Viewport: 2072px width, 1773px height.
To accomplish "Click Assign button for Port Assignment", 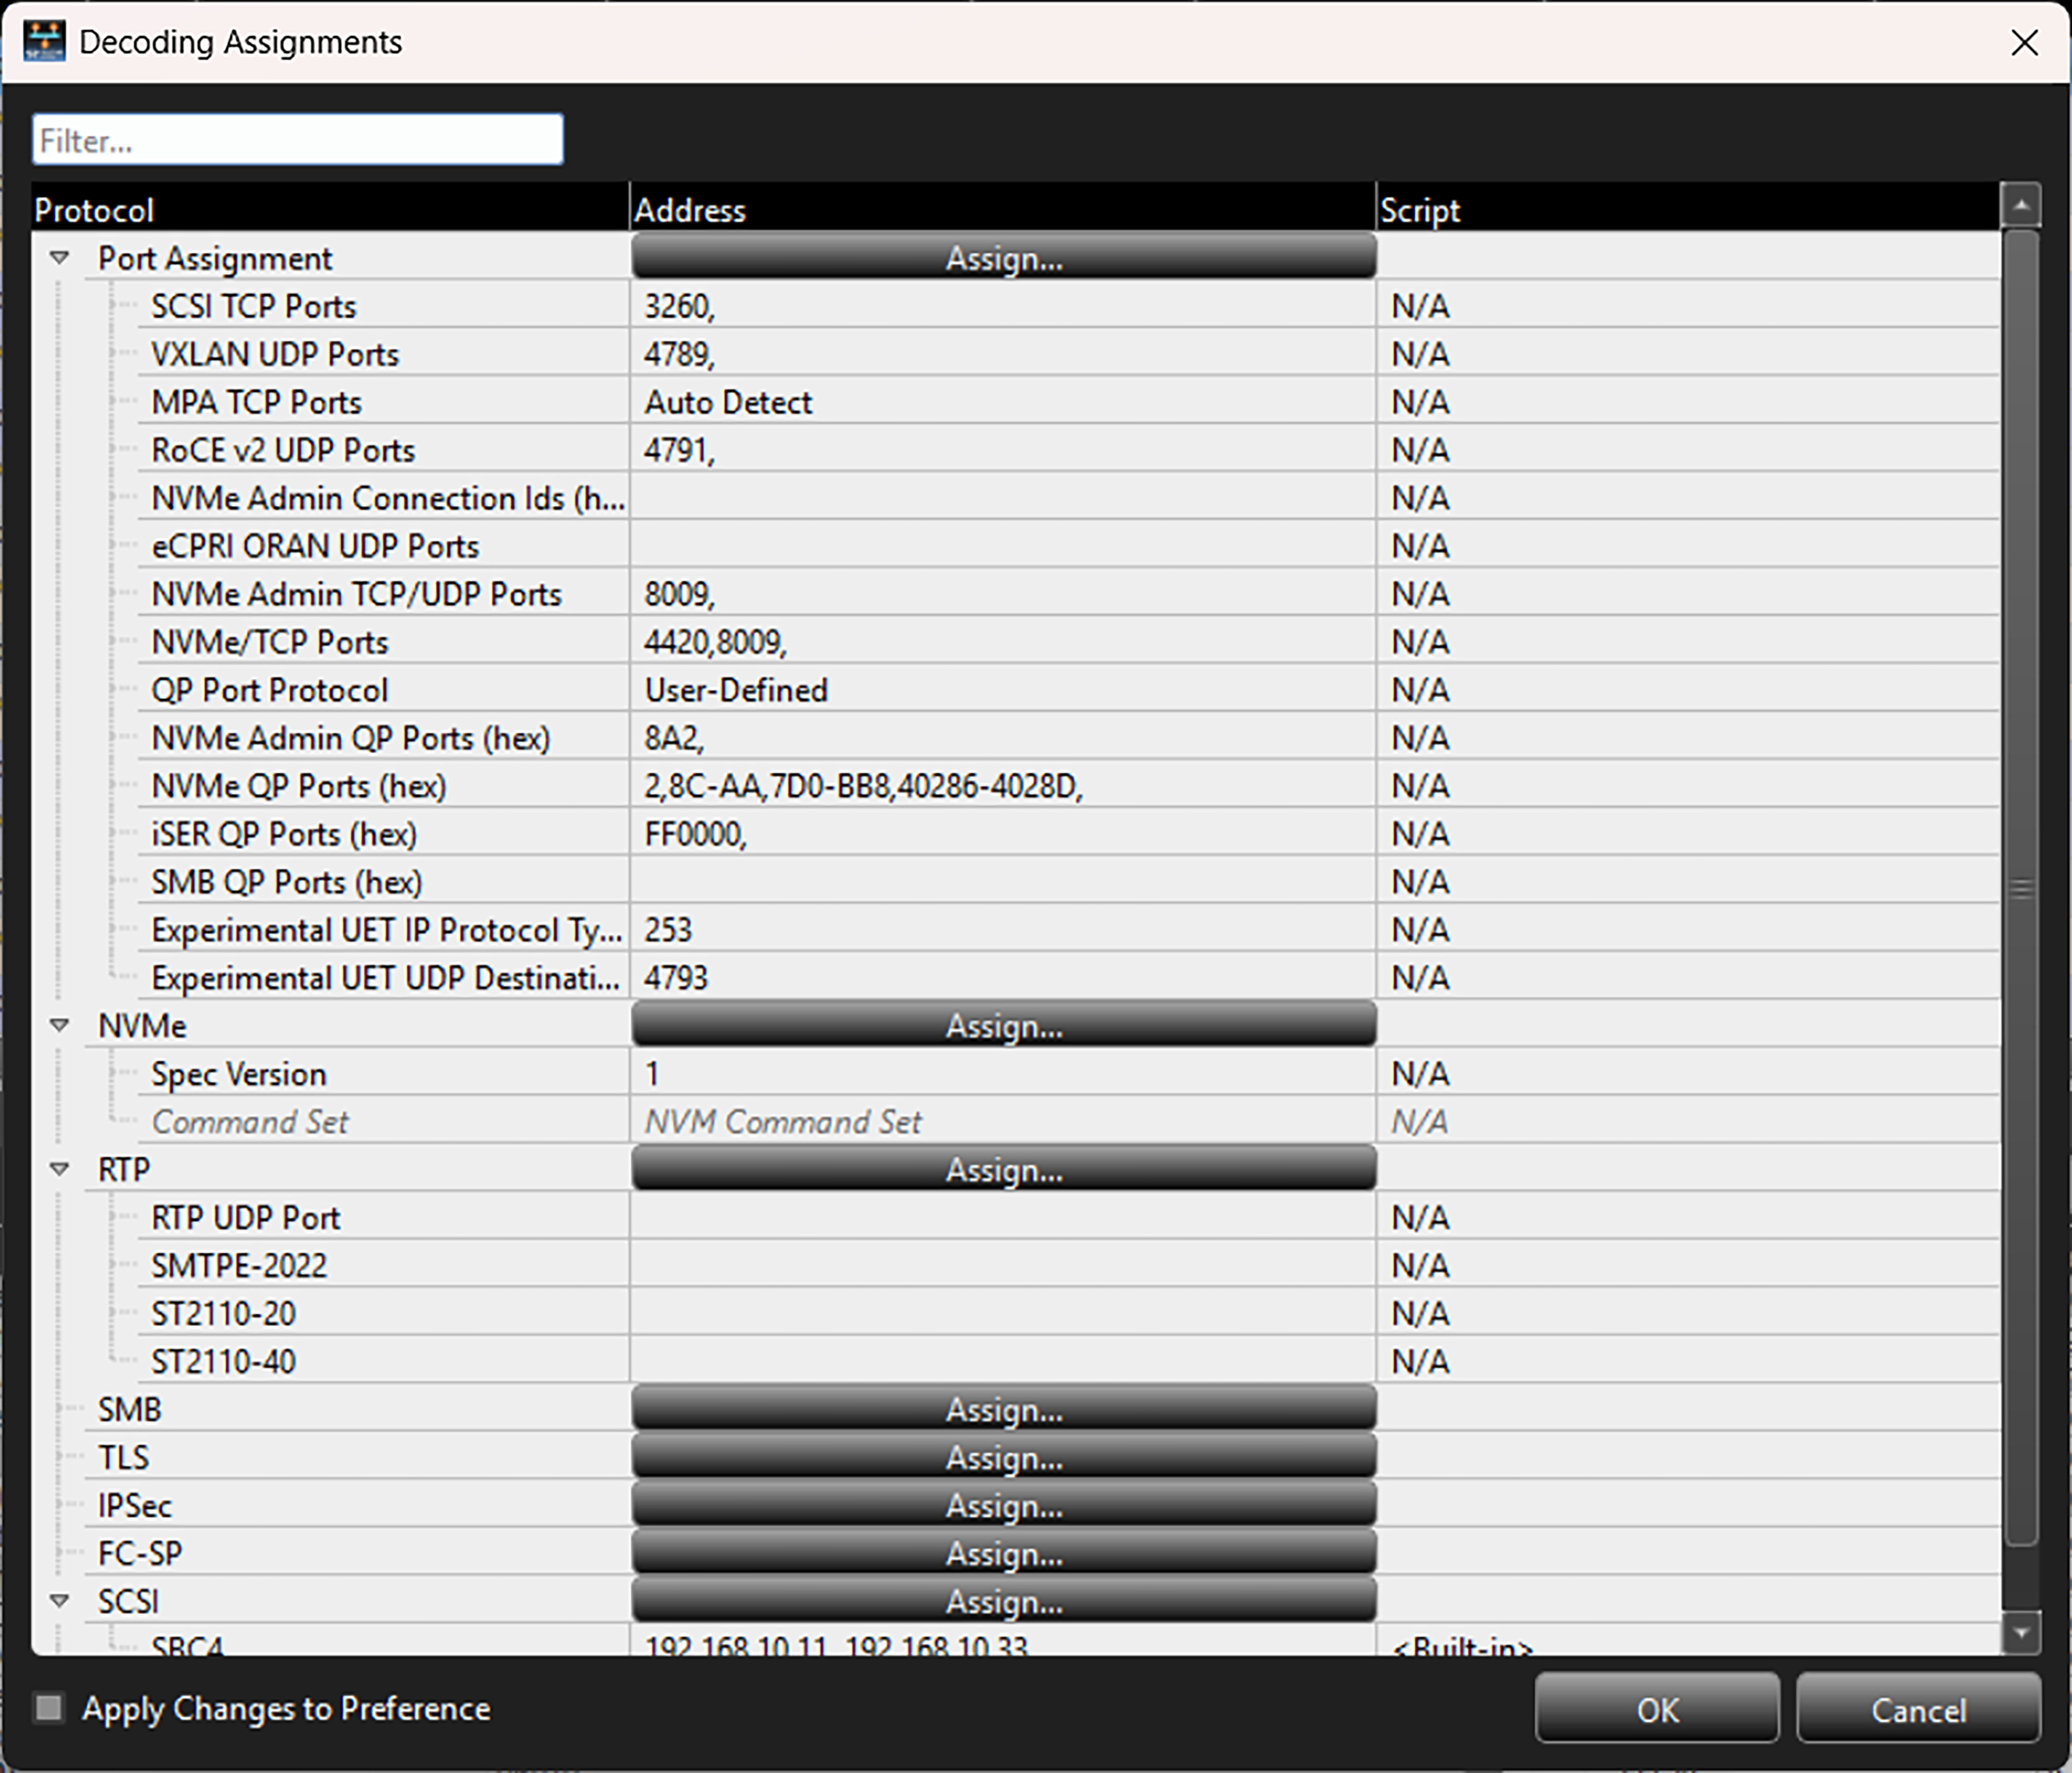I will coord(1004,258).
